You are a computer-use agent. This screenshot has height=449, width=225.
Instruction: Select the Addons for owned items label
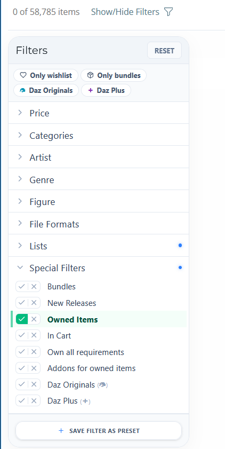[92, 368]
